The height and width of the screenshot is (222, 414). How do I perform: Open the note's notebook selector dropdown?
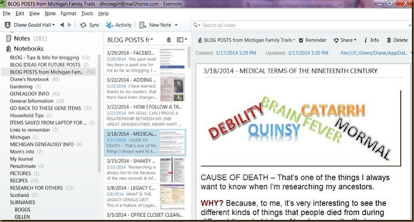(x=249, y=40)
